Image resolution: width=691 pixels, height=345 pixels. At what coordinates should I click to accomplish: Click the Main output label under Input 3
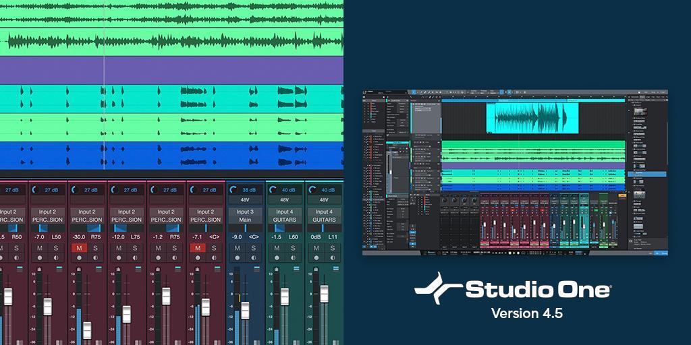click(245, 220)
